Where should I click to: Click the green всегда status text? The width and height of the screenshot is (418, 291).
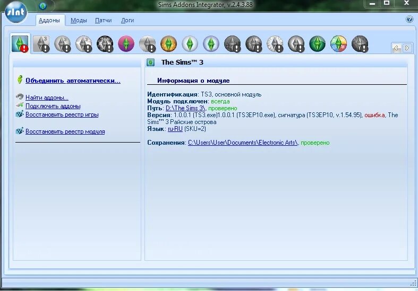[220, 101]
